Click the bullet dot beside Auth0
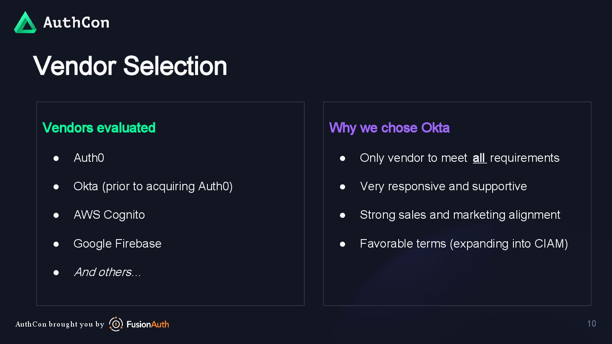612x344 pixels. point(56,158)
